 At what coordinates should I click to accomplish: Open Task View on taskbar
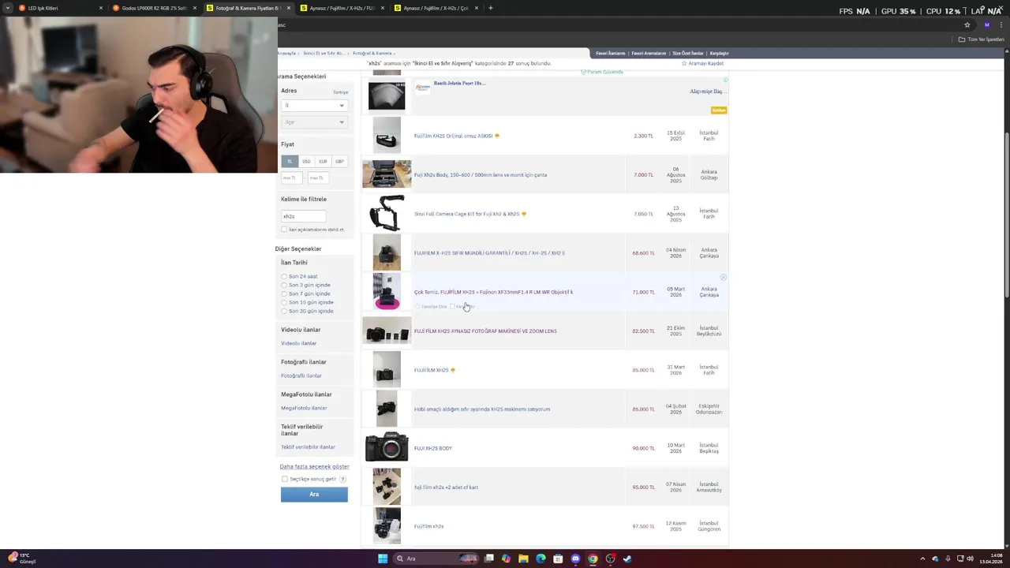(x=488, y=559)
